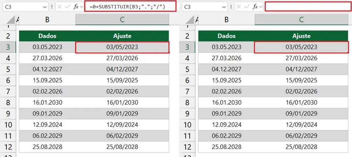This screenshot has width=352, height=157.
Task: Expand formula bar chevron in left sheet
Action: coord(81,7)
